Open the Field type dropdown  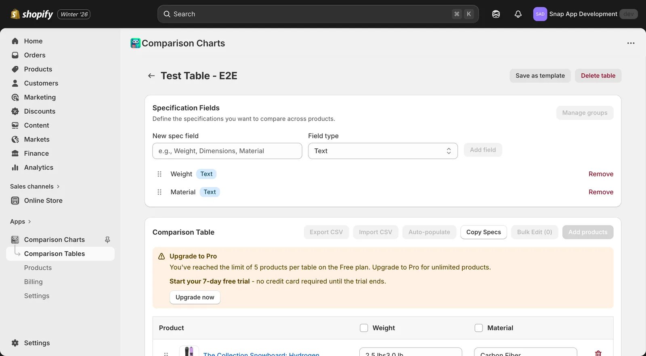point(383,151)
